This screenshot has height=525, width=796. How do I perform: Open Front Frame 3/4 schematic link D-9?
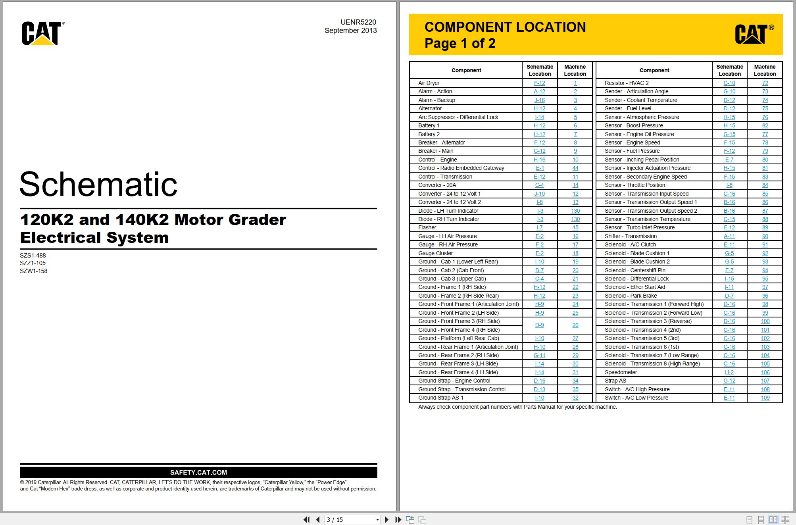(539, 325)
